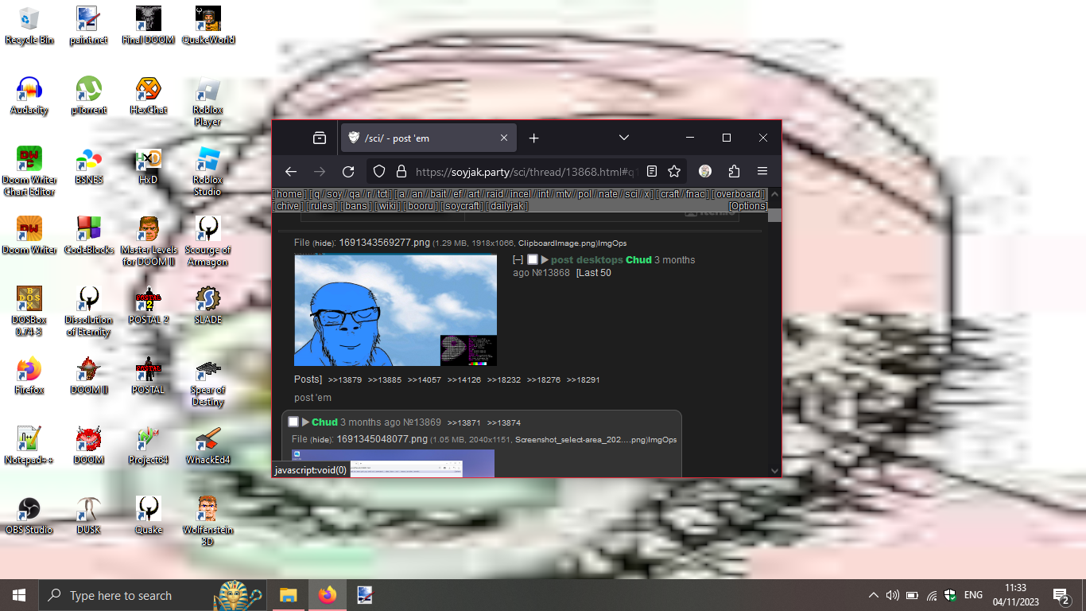This screenshot has height=611, width=1086.
Task: Open ImgOps link for 1691343569277.png
Action: click(x=612, y=243)
